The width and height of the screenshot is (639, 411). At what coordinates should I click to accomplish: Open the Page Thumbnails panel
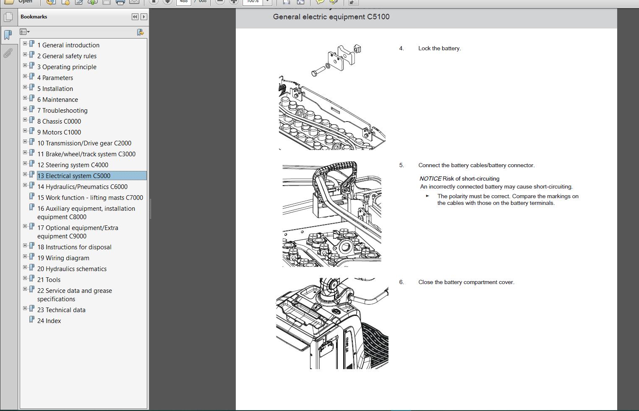point(8,17)
